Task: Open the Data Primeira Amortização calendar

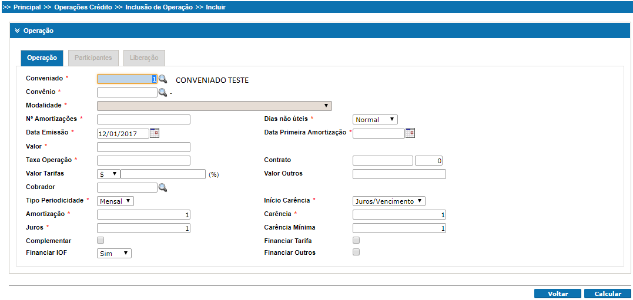Action: click(410, 133)
